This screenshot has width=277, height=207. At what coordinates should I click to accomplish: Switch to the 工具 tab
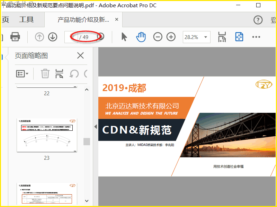pyautogui.click(x=27, y=20)
